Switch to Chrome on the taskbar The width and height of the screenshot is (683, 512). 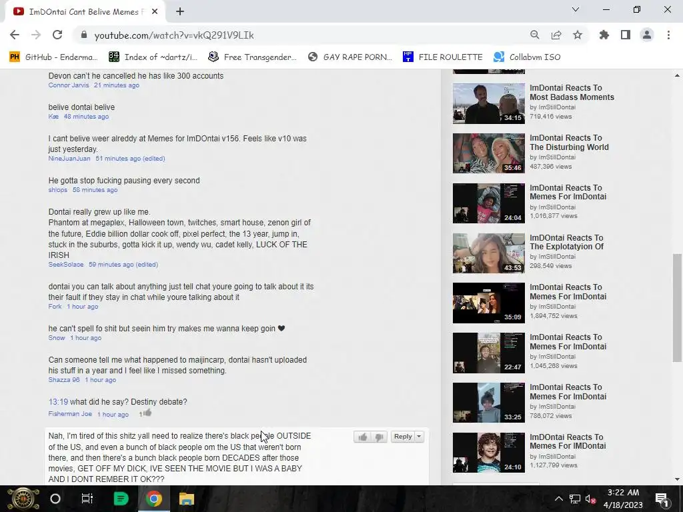click(154, 499)
